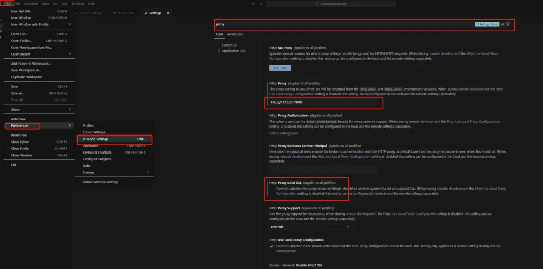The height and width of the screenshot is (269, 543).
Task: Open the Help menu
Action: click(91, 4)
